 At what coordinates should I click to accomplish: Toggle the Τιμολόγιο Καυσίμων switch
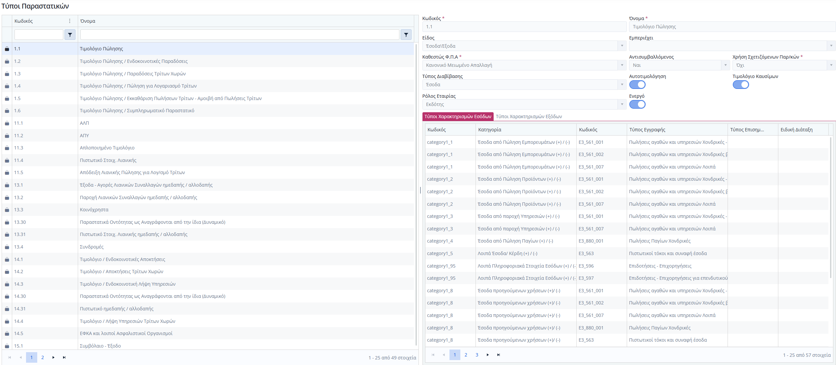pyautogui.click(x=740, y=85)
